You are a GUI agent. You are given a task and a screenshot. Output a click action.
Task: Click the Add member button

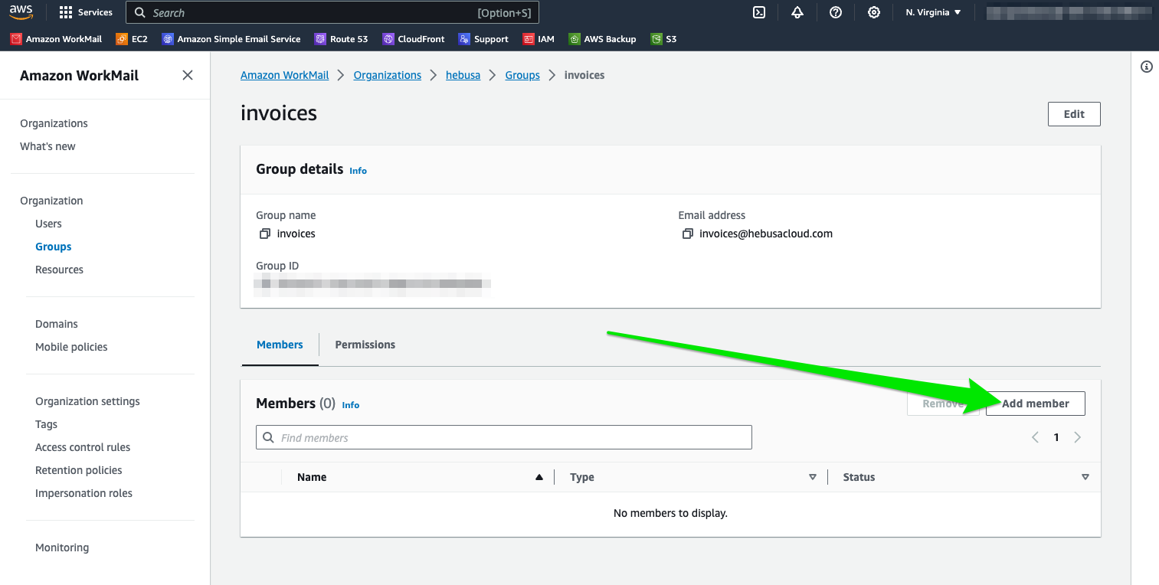[x=1035, y=404]
